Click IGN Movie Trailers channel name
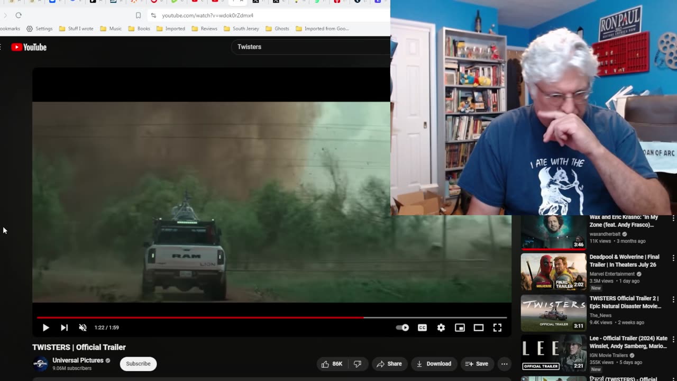Screen dimensions: 677x381 [609, 356]
